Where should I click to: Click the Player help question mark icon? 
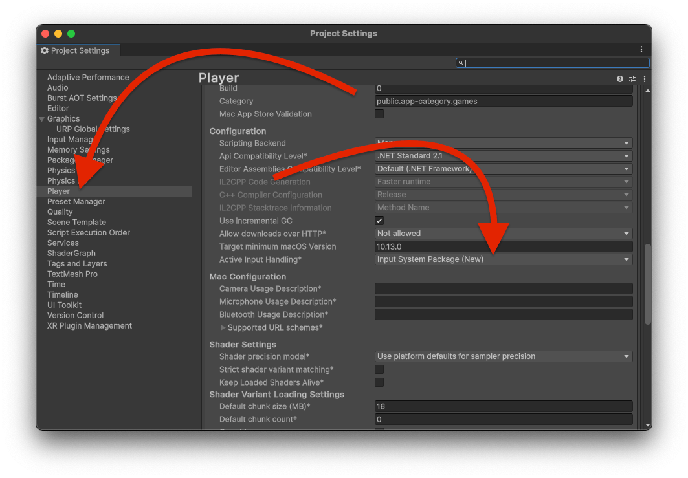(620, 78)
